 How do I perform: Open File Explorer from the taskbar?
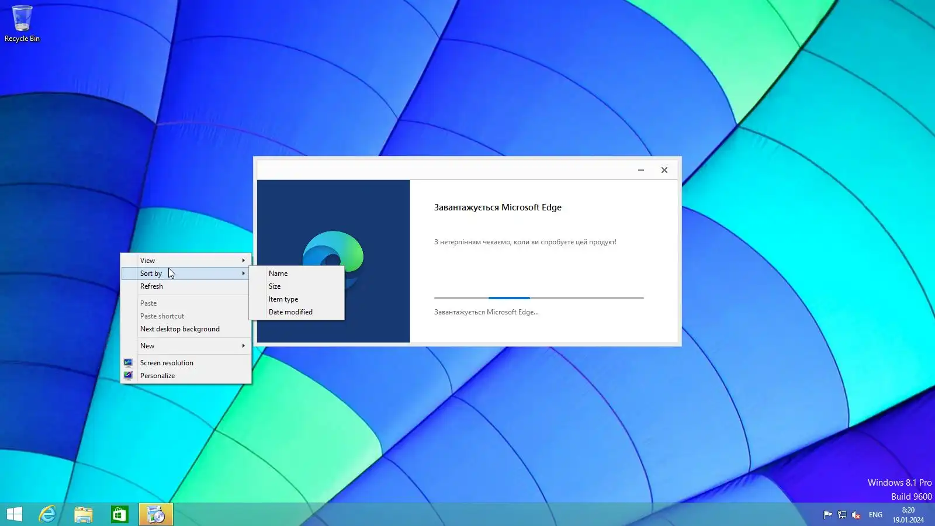[84, 514]
